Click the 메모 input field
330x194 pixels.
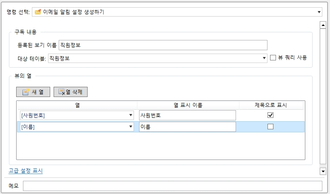tap(172, 186)
